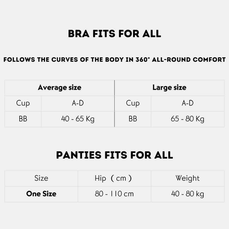This screenshot has width=229, height=229.
Task: Click the '65 - 80 Kg' cell
Action: (x=188, y=119)
